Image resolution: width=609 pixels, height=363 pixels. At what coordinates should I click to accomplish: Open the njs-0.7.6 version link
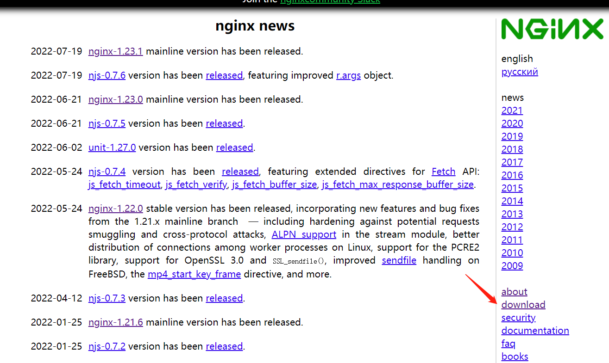(107, 75)
